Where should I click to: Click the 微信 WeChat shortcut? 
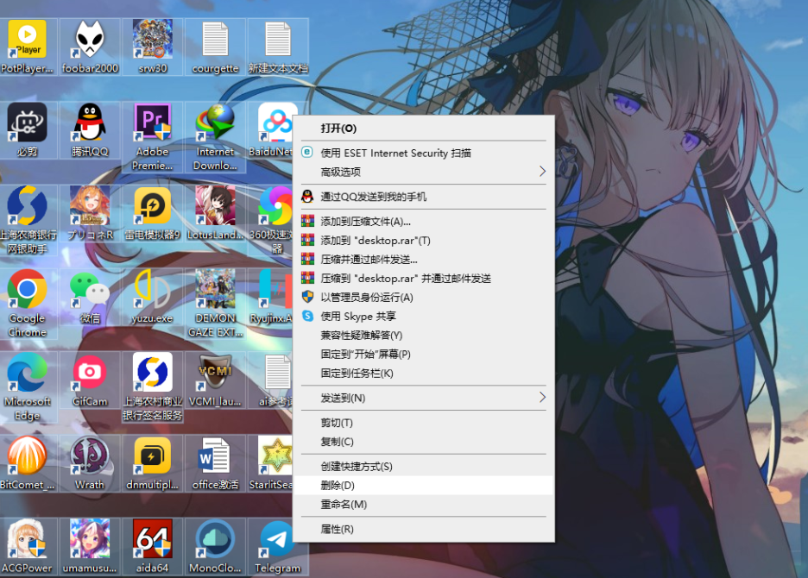90,297
